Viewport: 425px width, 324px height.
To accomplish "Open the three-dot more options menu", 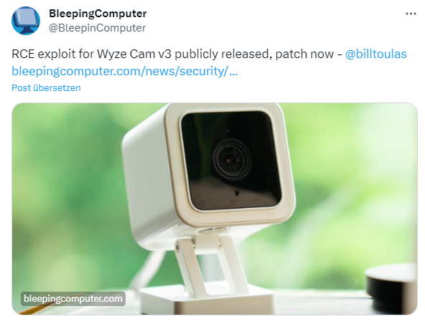I will (x=411, y=14).
